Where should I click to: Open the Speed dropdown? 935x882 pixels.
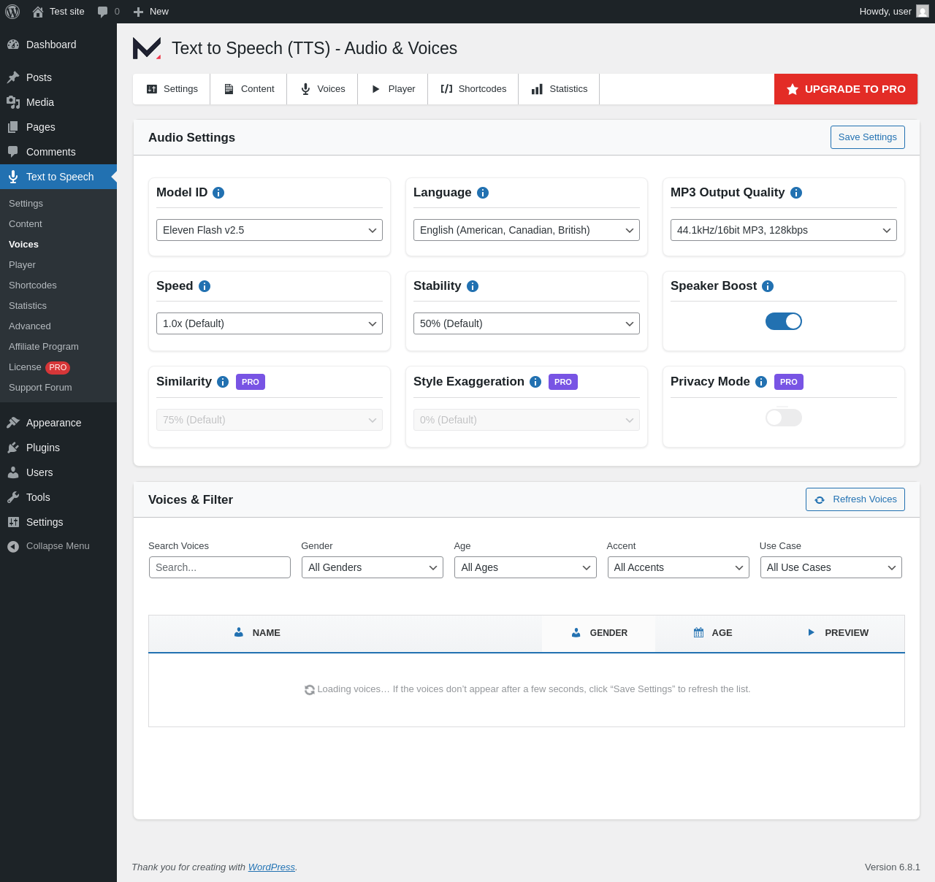(270, 323)
